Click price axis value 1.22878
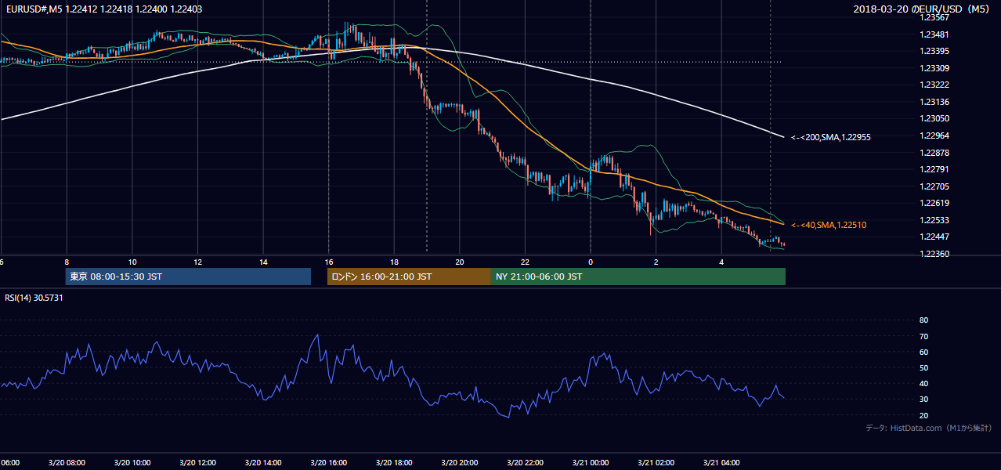1001x470 pixels. (934, 153)
